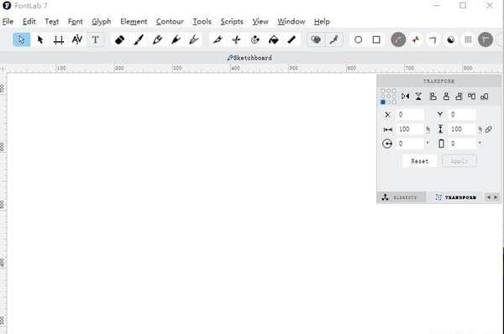Click the rotation angle field

pyautogui.click(x=410, y=144)
